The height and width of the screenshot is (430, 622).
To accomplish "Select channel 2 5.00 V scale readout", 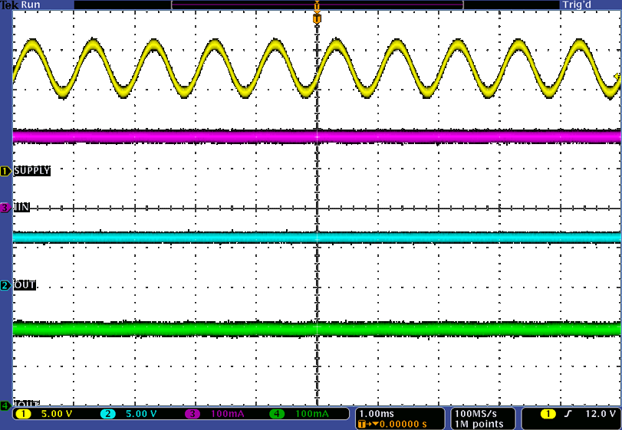I will [141, 414].
